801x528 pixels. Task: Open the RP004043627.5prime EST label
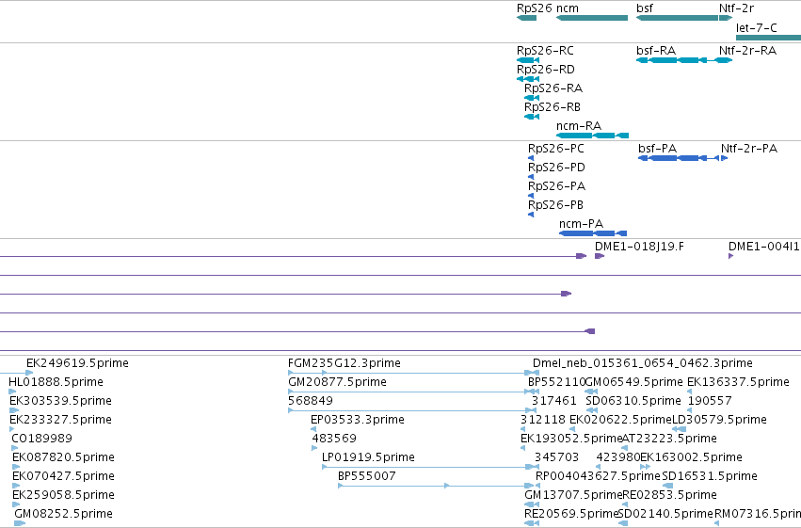pyautogui.click(x=598, y=476)
